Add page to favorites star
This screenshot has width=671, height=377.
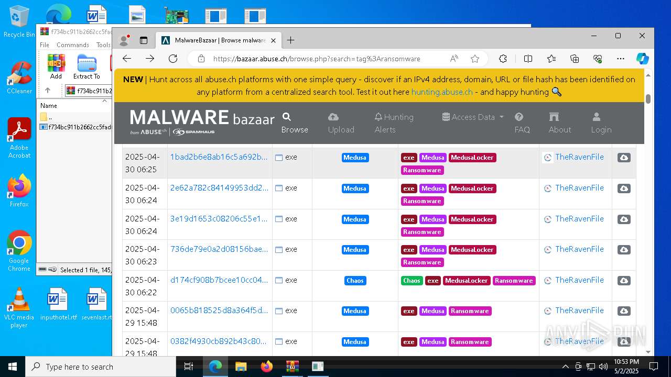pyautogui.click(x=475, y=59)
